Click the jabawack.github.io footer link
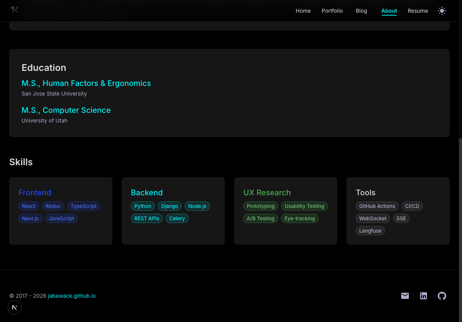This screenshot has width=462, height=322. click(72, 296)
